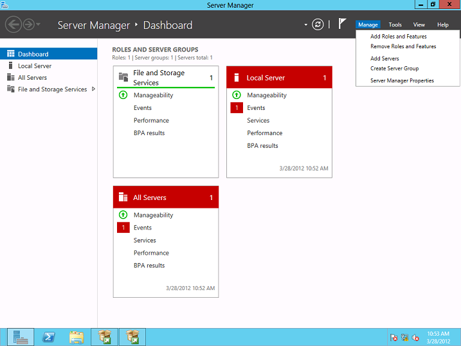This screenshot has height=346, width=461.
Task: Open the Tools menu
Action: 395,24
